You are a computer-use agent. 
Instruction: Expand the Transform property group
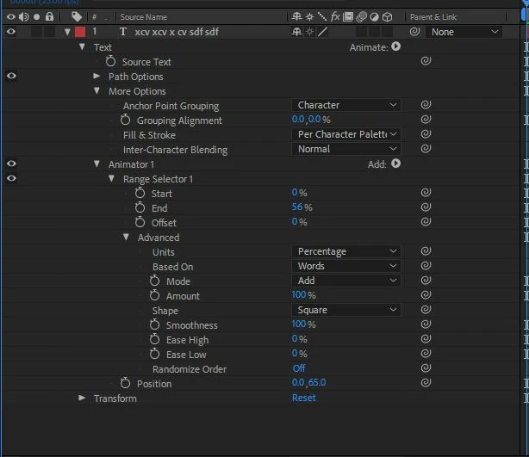point(82,398)
